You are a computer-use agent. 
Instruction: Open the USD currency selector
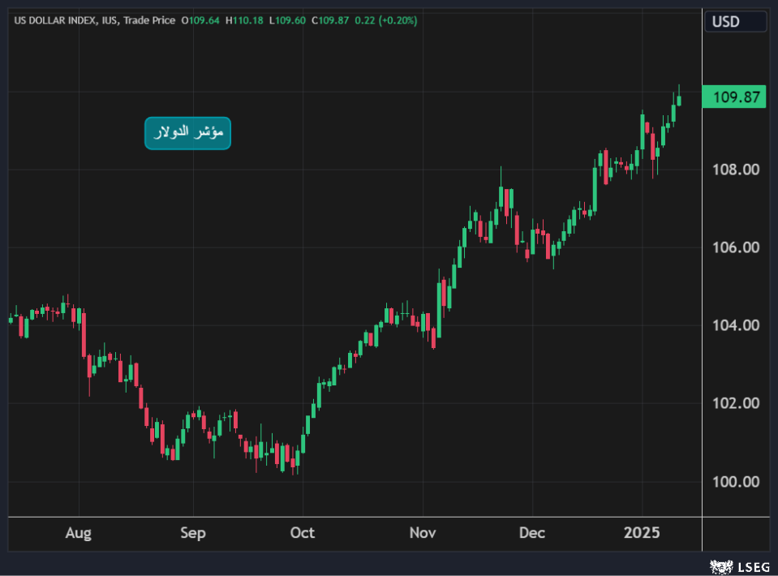[x=735, y=22]
